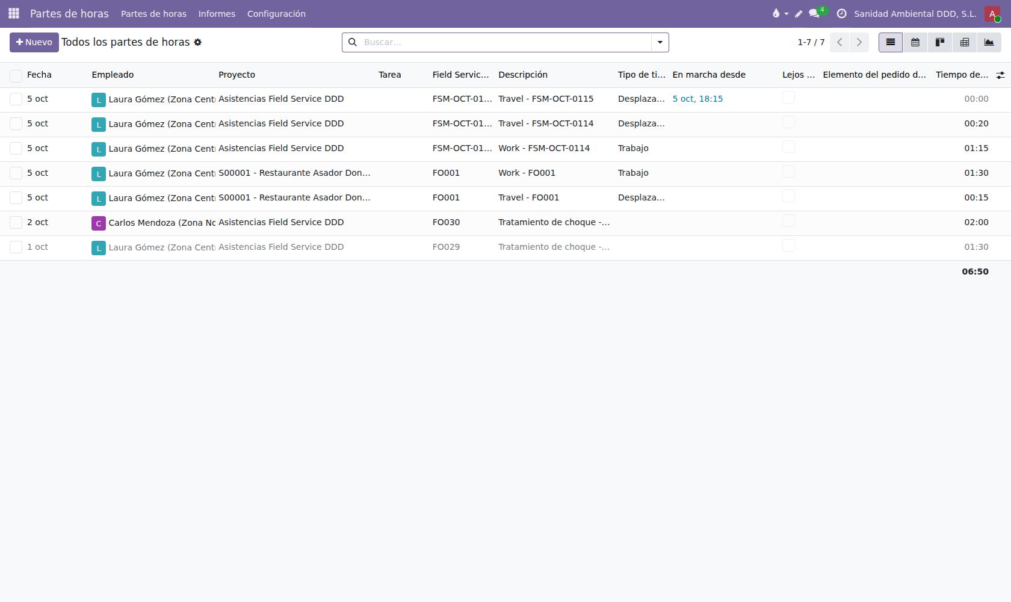
Task: Click the gear icon beside Todos los partes de horas
Action: click(197, 42)
